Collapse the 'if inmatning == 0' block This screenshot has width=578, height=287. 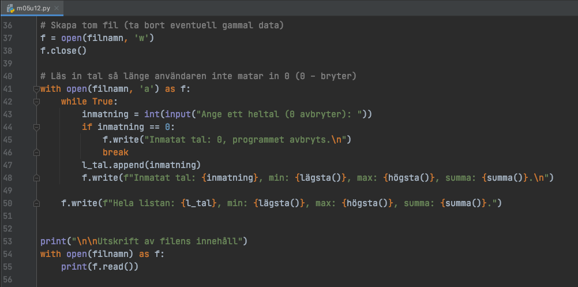[x=36, y=127]
